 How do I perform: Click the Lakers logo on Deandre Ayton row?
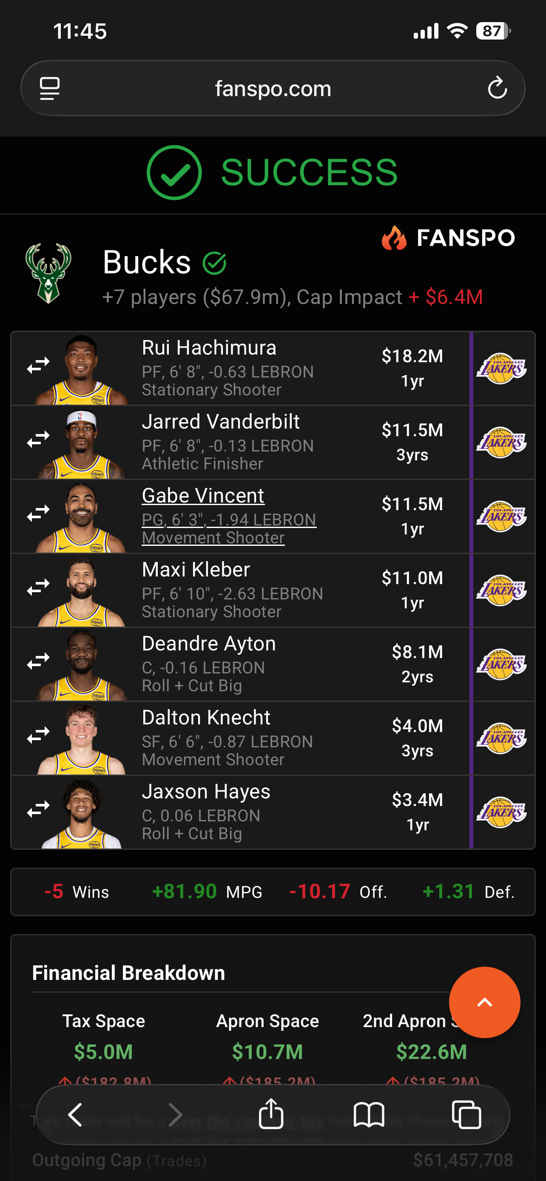(501, 664)
